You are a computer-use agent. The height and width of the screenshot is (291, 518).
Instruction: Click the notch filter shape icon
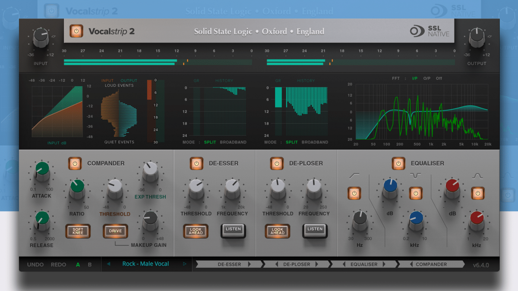point(416,176)
